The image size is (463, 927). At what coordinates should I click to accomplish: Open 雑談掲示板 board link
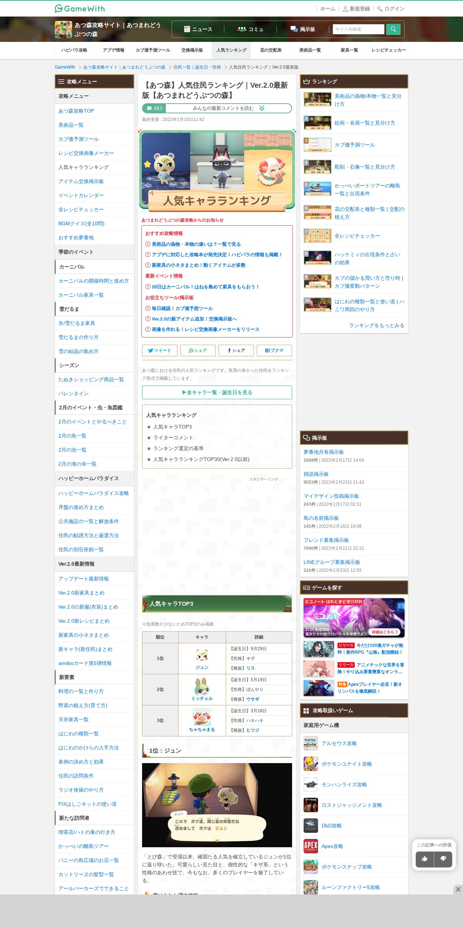tap(316, 474)
